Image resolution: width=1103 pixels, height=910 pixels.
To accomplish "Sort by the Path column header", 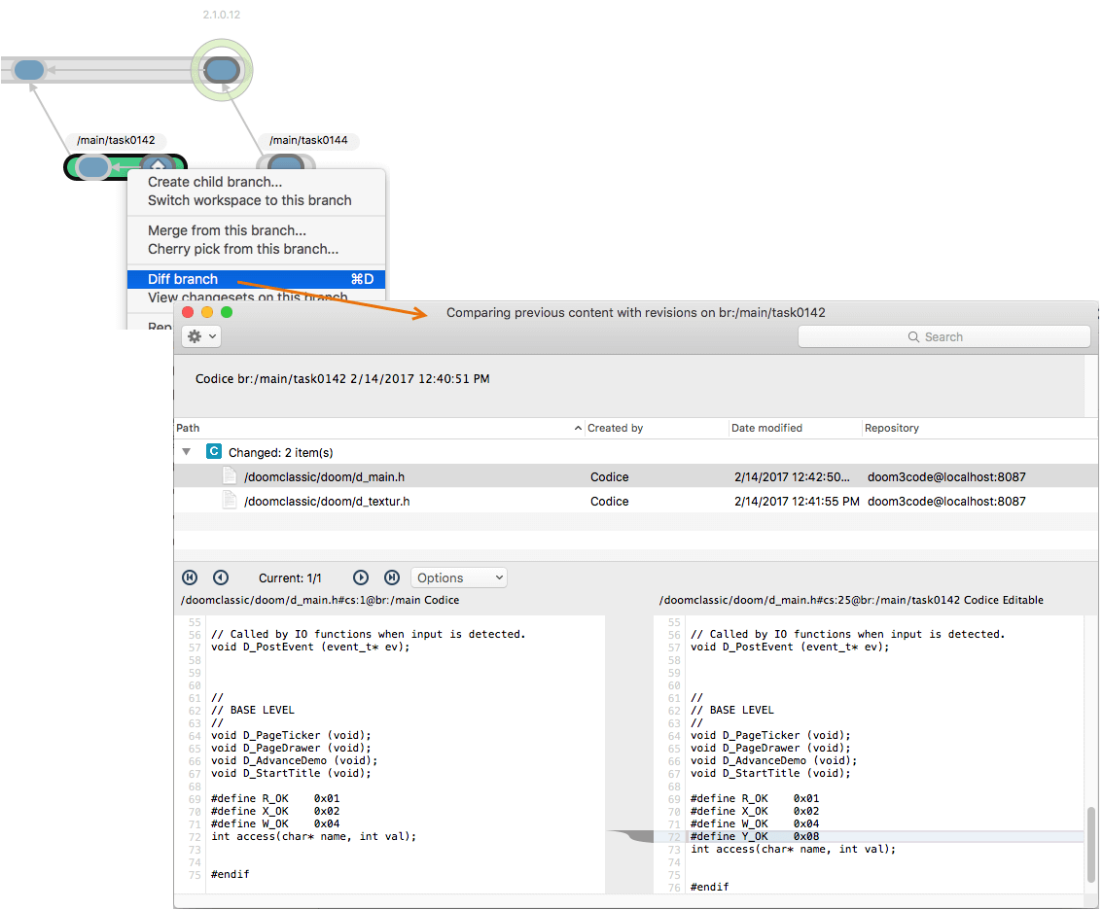I will [379, 428].
